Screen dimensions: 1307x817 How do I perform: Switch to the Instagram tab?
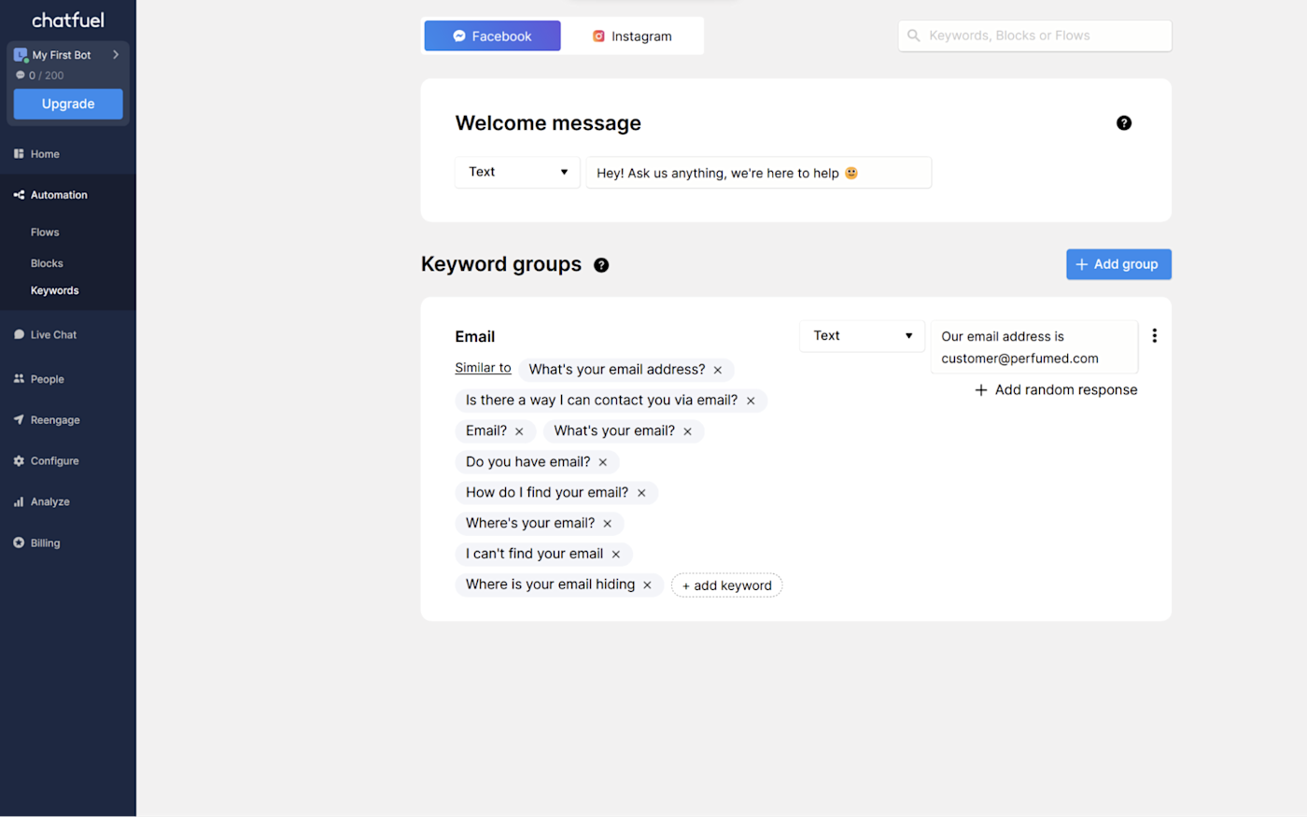(632, 36)
